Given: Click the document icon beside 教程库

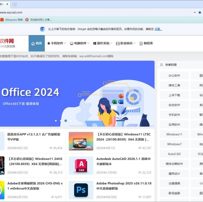Looking at the screenshot, I should pos(141,43).
